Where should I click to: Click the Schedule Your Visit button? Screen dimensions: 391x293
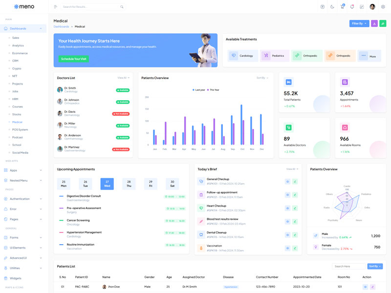[73, 59]
